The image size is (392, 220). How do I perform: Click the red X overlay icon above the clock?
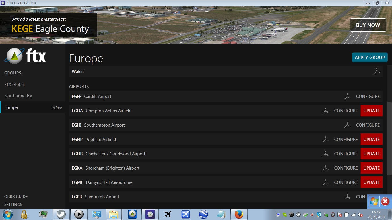tap(385, 202)
